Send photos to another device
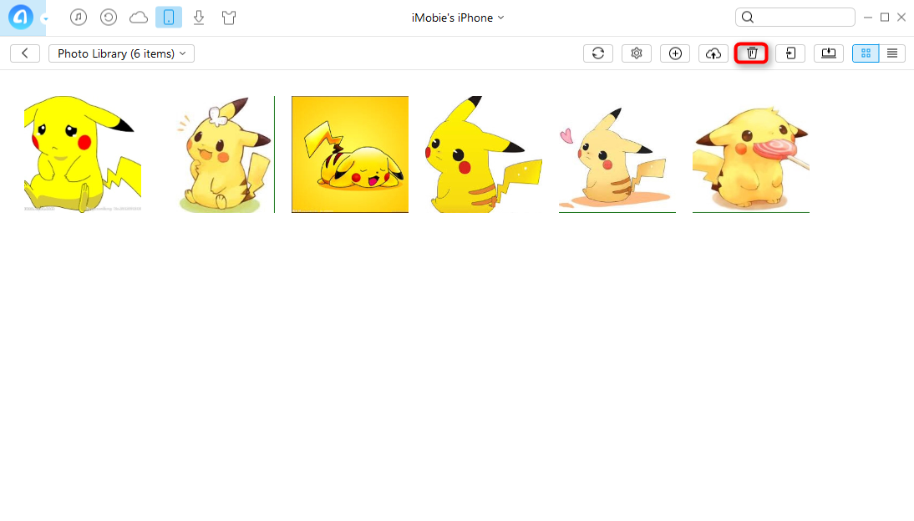Screen dimensions: 914x521 coord(790,53)
